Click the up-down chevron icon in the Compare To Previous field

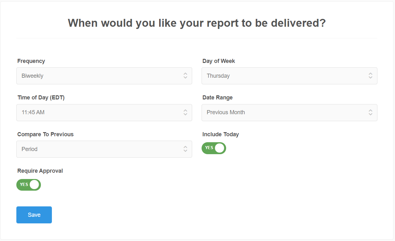[x=185, y=149]
